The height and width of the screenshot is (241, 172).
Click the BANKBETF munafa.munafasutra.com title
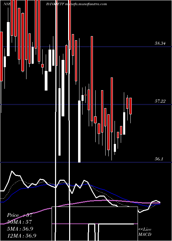tap(76, 4)
